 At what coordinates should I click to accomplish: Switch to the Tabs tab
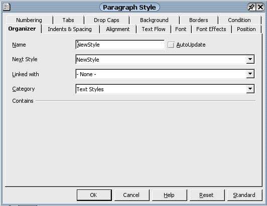pyautogui.click(x=68, y=20)
